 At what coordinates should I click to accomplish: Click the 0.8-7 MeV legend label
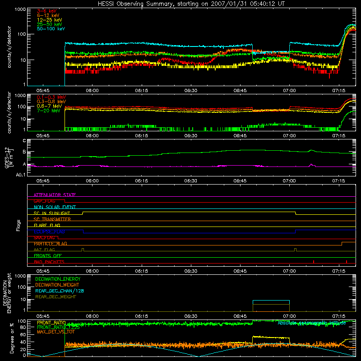[x=50, y=106]
